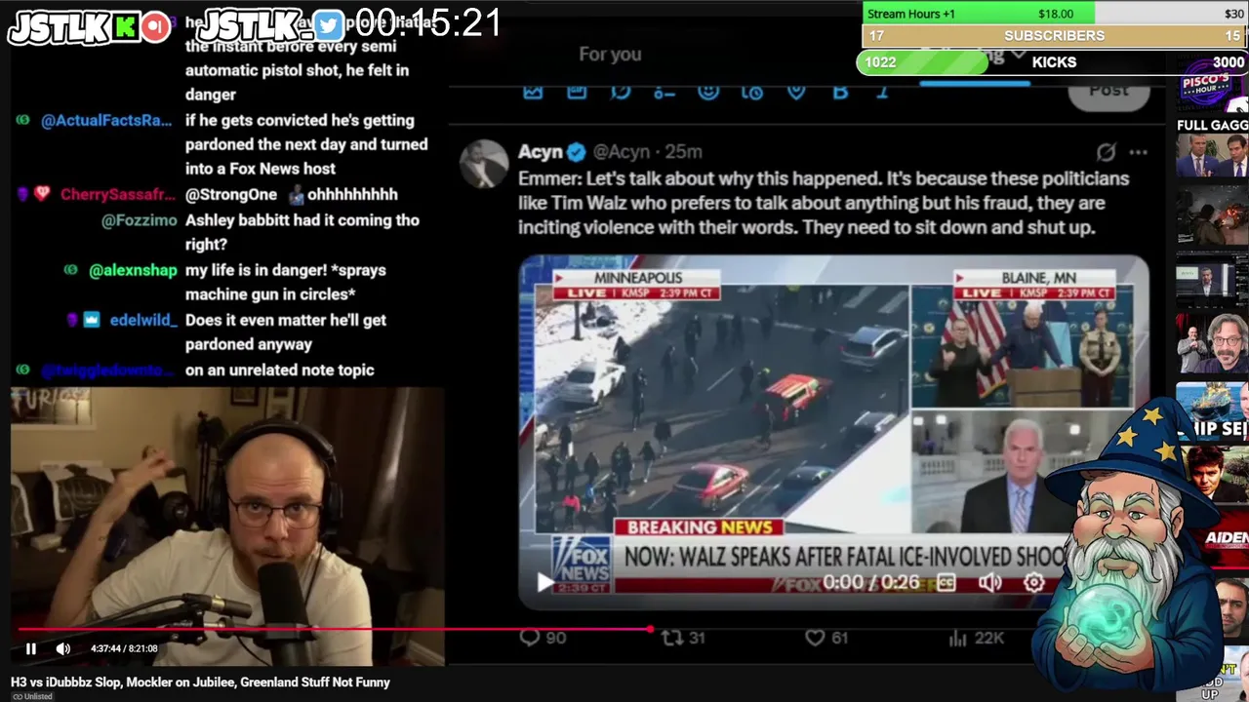Open Acyn's profile avatar
This screenshot has width=1249, height=702.
click(484, 163)
